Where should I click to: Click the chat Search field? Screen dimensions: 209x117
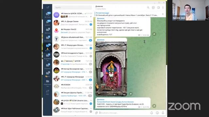(x=72, y=7)
